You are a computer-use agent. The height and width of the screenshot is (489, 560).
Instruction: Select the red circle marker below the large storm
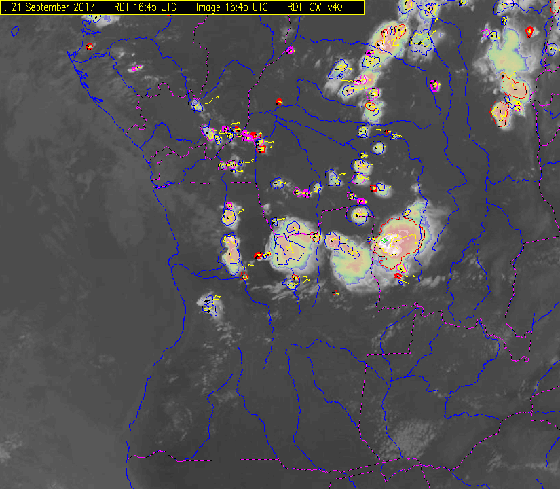tap(398, 276)
